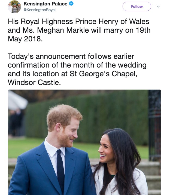Select the tweet's first paragraph text
The width and height of the screenshot is (170, 195).
pos(79,30)
